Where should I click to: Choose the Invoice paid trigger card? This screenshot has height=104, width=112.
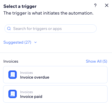[55, 94]
